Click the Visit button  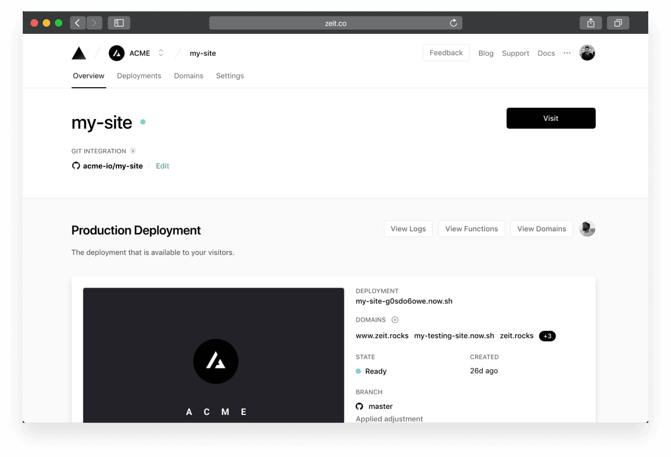[551, 118]
